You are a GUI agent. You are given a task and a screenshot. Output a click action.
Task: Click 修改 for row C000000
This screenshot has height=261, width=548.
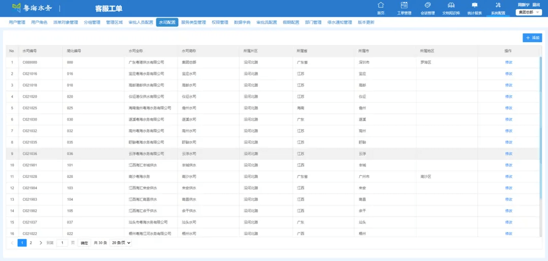(508, 62)
